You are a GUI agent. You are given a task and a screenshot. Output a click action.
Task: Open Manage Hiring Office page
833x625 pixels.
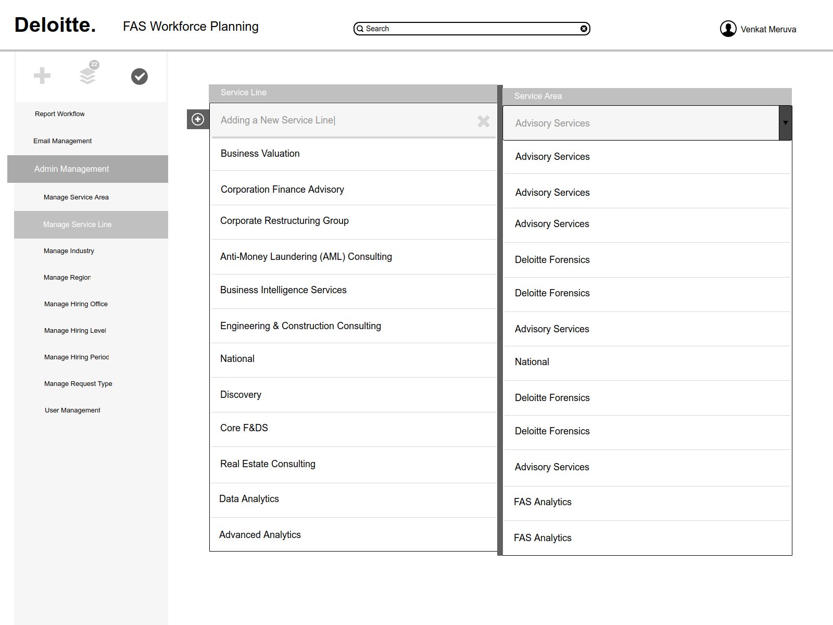(x=76, y=304)
